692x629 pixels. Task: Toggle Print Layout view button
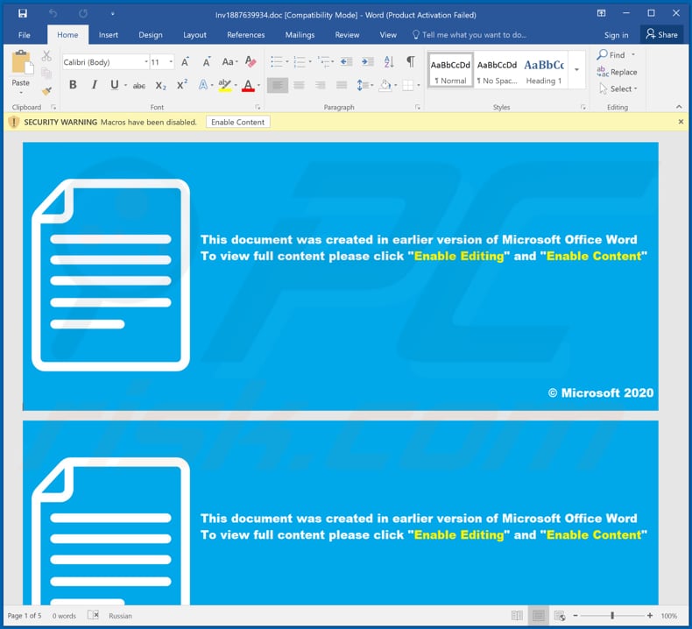(x=539, y=615)
